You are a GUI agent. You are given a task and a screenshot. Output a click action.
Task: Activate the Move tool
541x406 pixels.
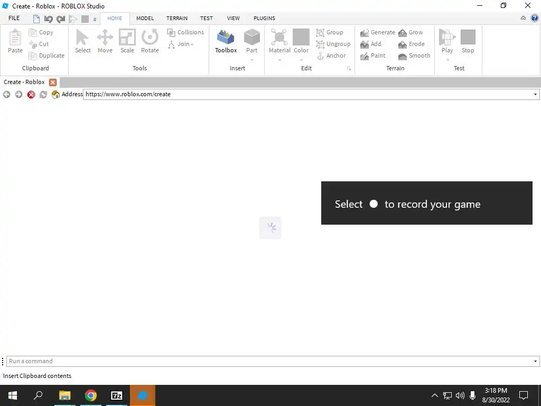pos(105,41)
